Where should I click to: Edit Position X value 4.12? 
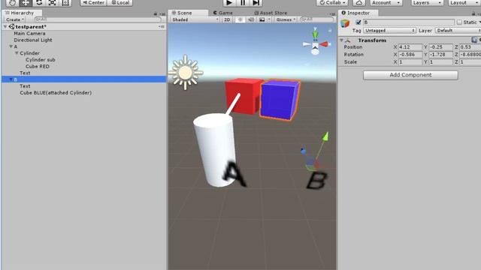point(410,47)
